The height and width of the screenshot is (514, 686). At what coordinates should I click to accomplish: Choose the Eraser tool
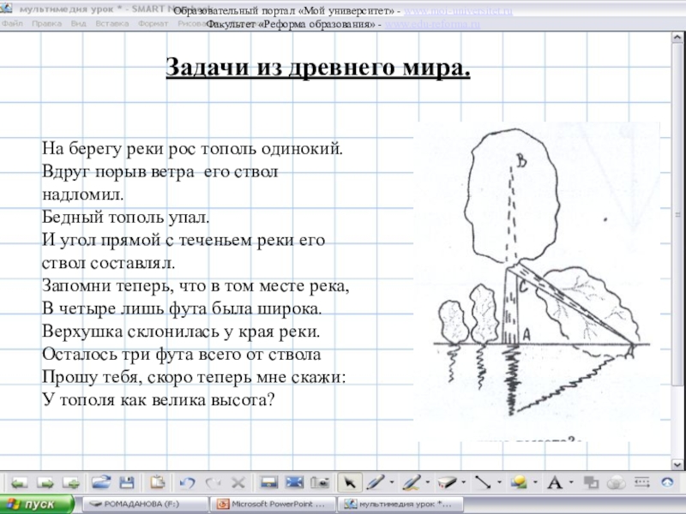coord(444,482)
